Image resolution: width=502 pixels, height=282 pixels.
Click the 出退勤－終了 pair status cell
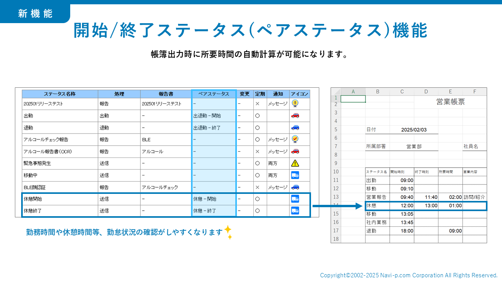214,127
